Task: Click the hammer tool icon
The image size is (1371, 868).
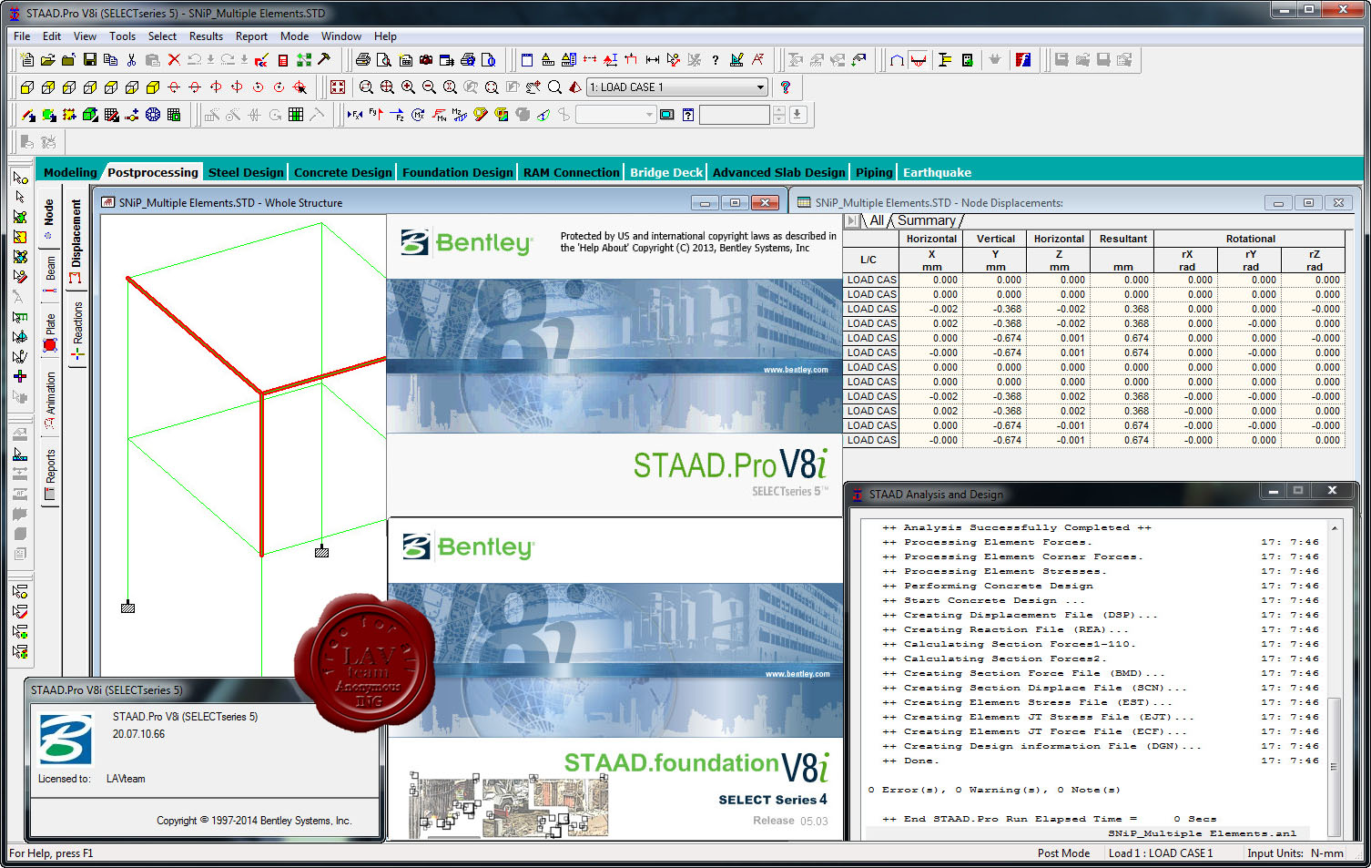Action: (324, 60)
